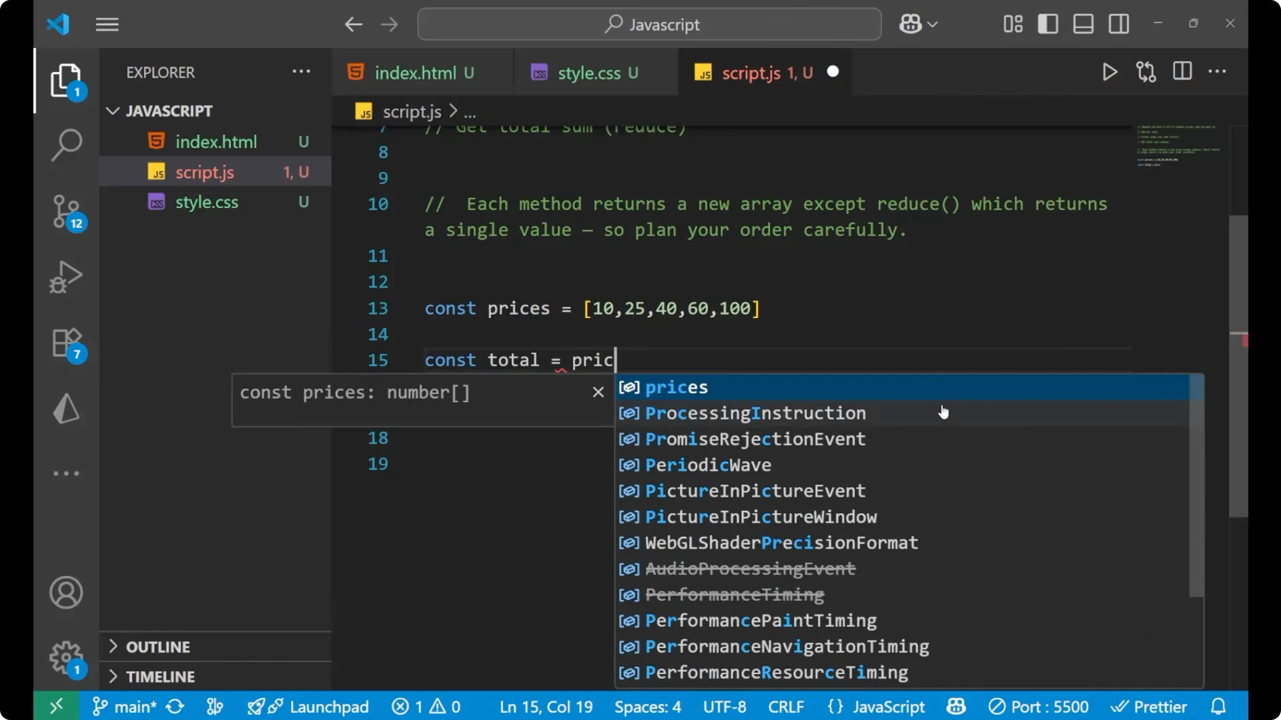Open the Split Editor icon
1281x720 pixels.
point(1182,71)
